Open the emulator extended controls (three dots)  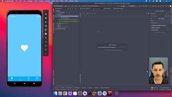coord(46,54)
